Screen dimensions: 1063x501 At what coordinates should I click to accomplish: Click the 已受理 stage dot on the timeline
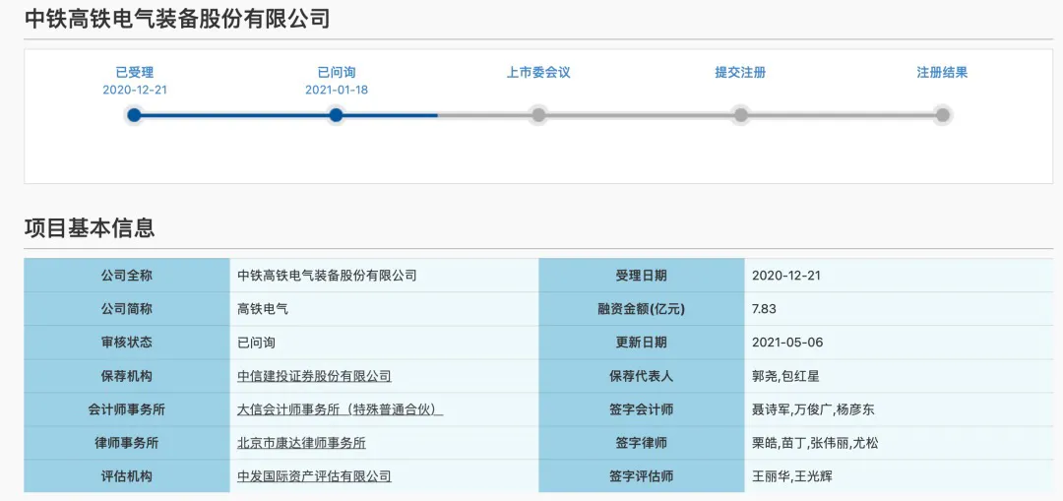[134, 115]
